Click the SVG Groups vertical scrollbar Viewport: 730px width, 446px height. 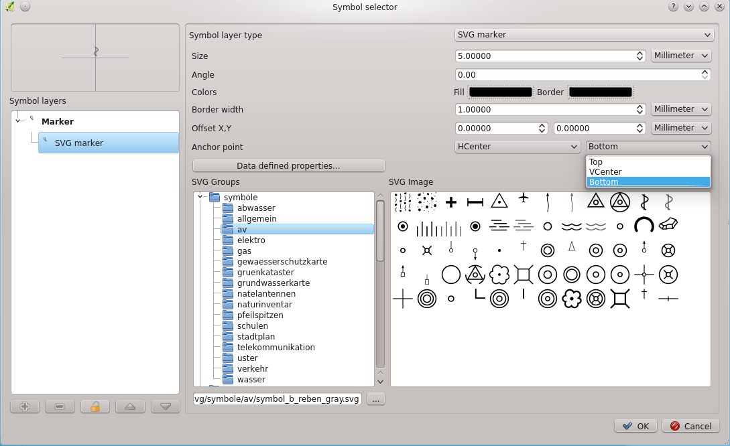coord(380,230)
